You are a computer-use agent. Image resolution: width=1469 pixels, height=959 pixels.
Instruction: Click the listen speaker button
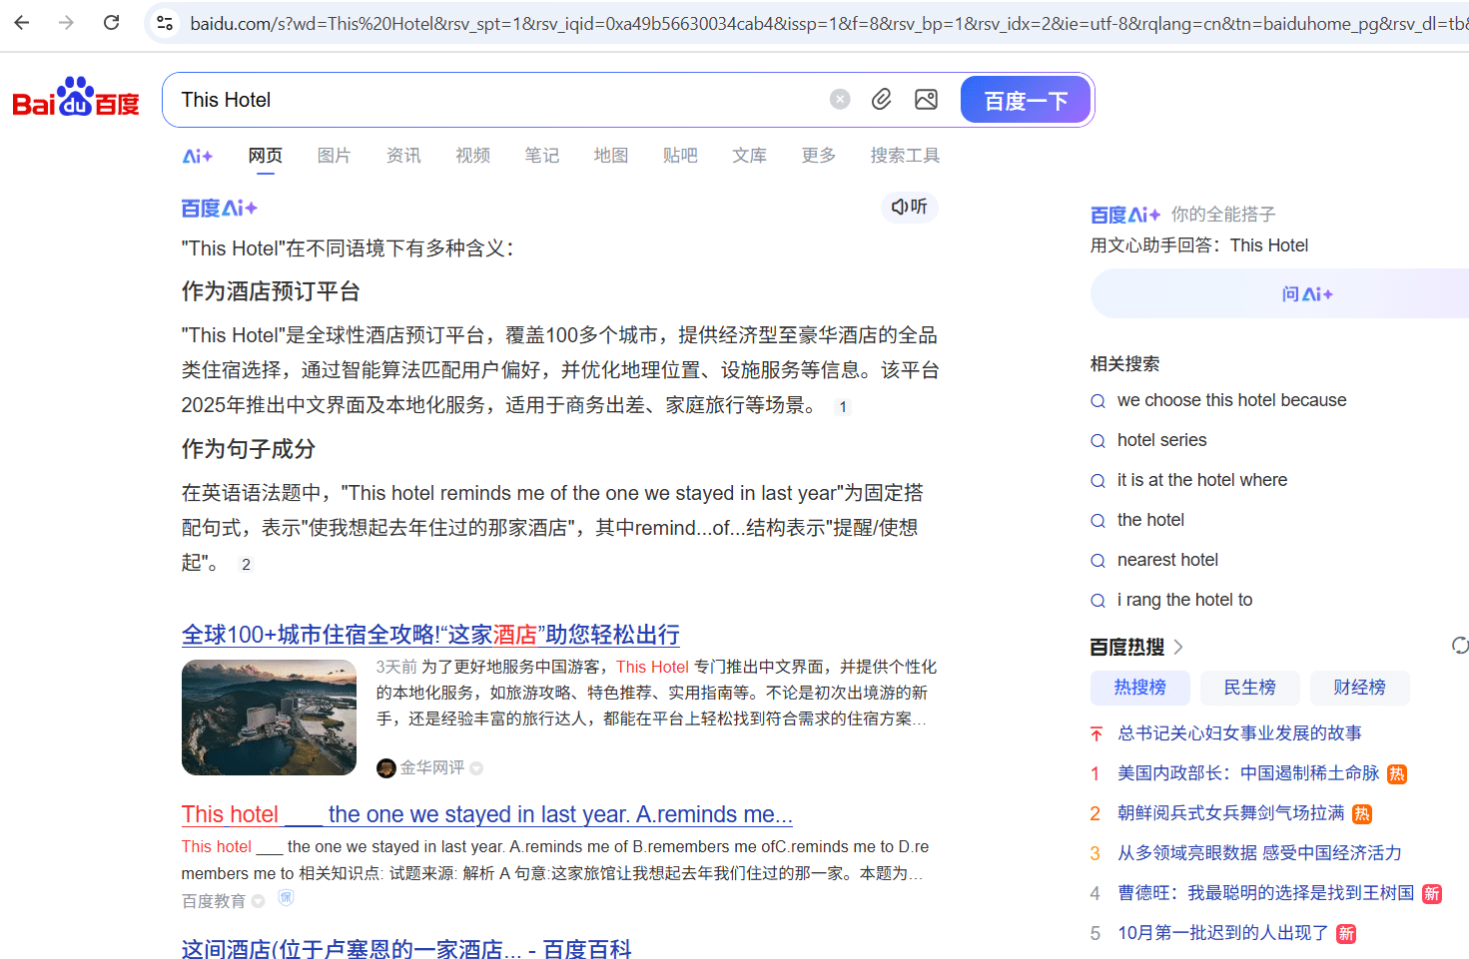(909, 207)
